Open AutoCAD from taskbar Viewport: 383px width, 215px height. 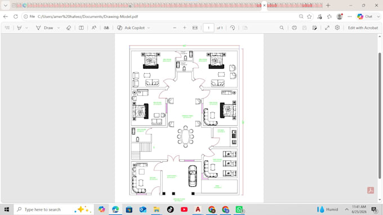(198, 209)
